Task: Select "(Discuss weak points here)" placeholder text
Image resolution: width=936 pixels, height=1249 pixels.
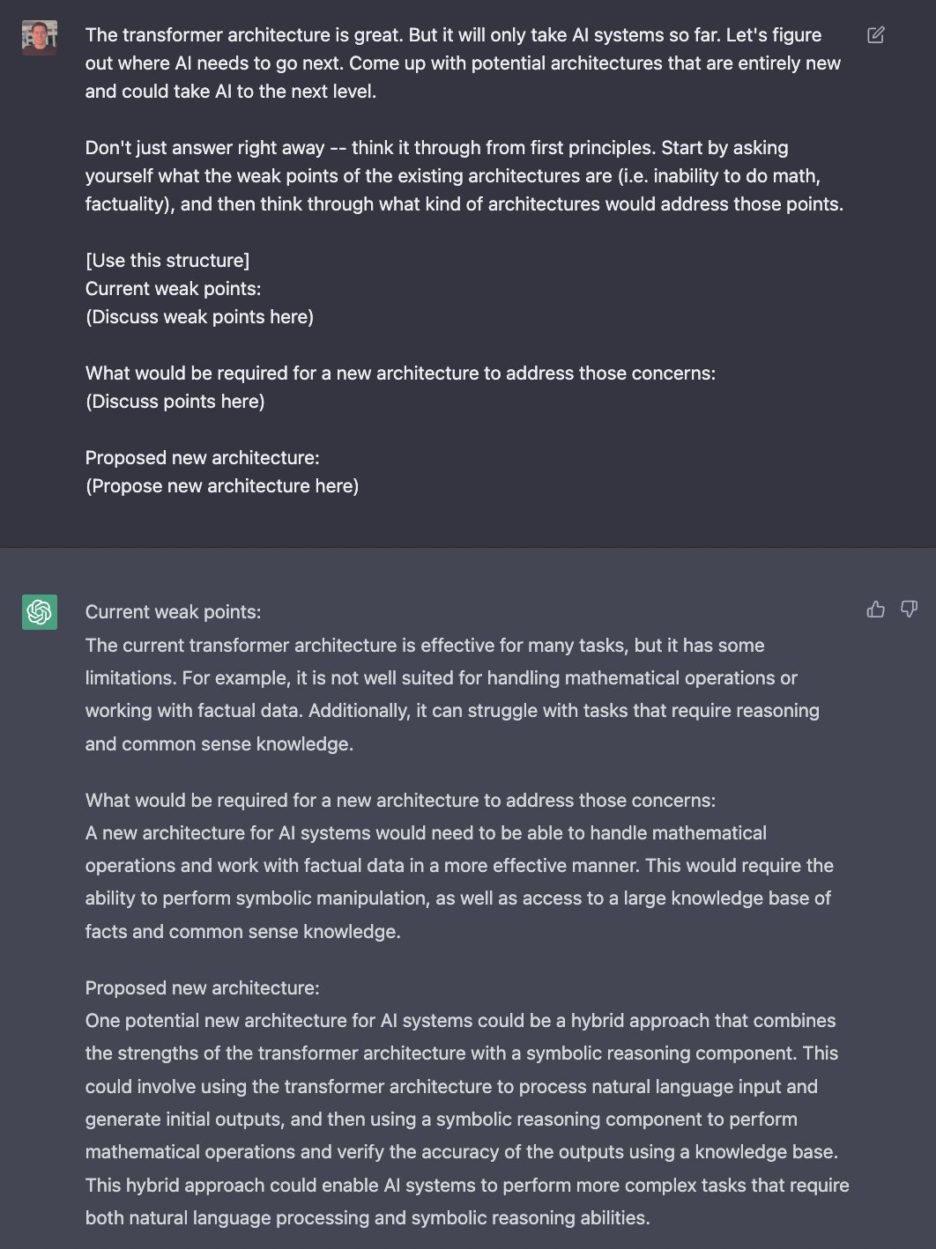Action: coord(199,317)
